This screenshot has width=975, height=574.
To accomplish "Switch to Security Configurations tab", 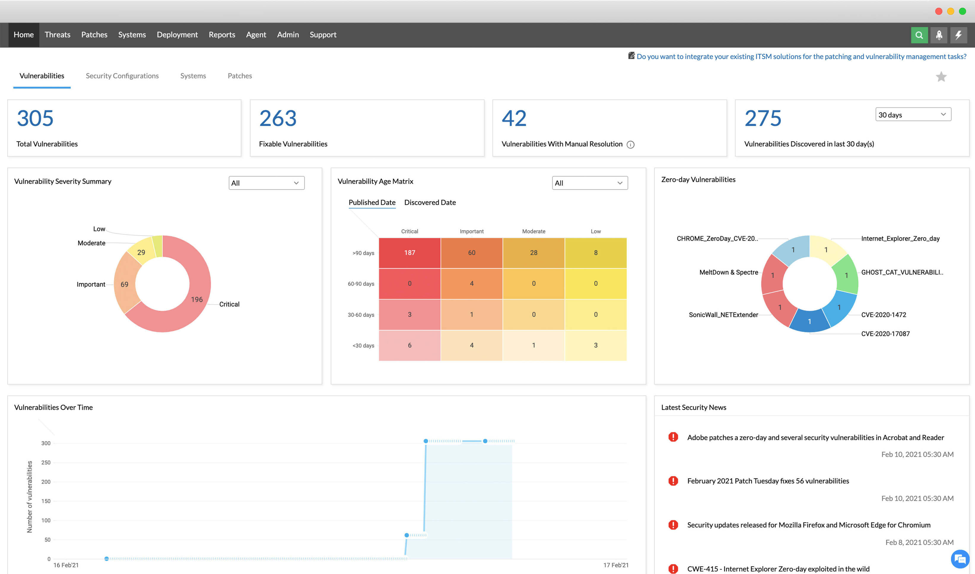I will pyautogui.click(x=122, y=76).
